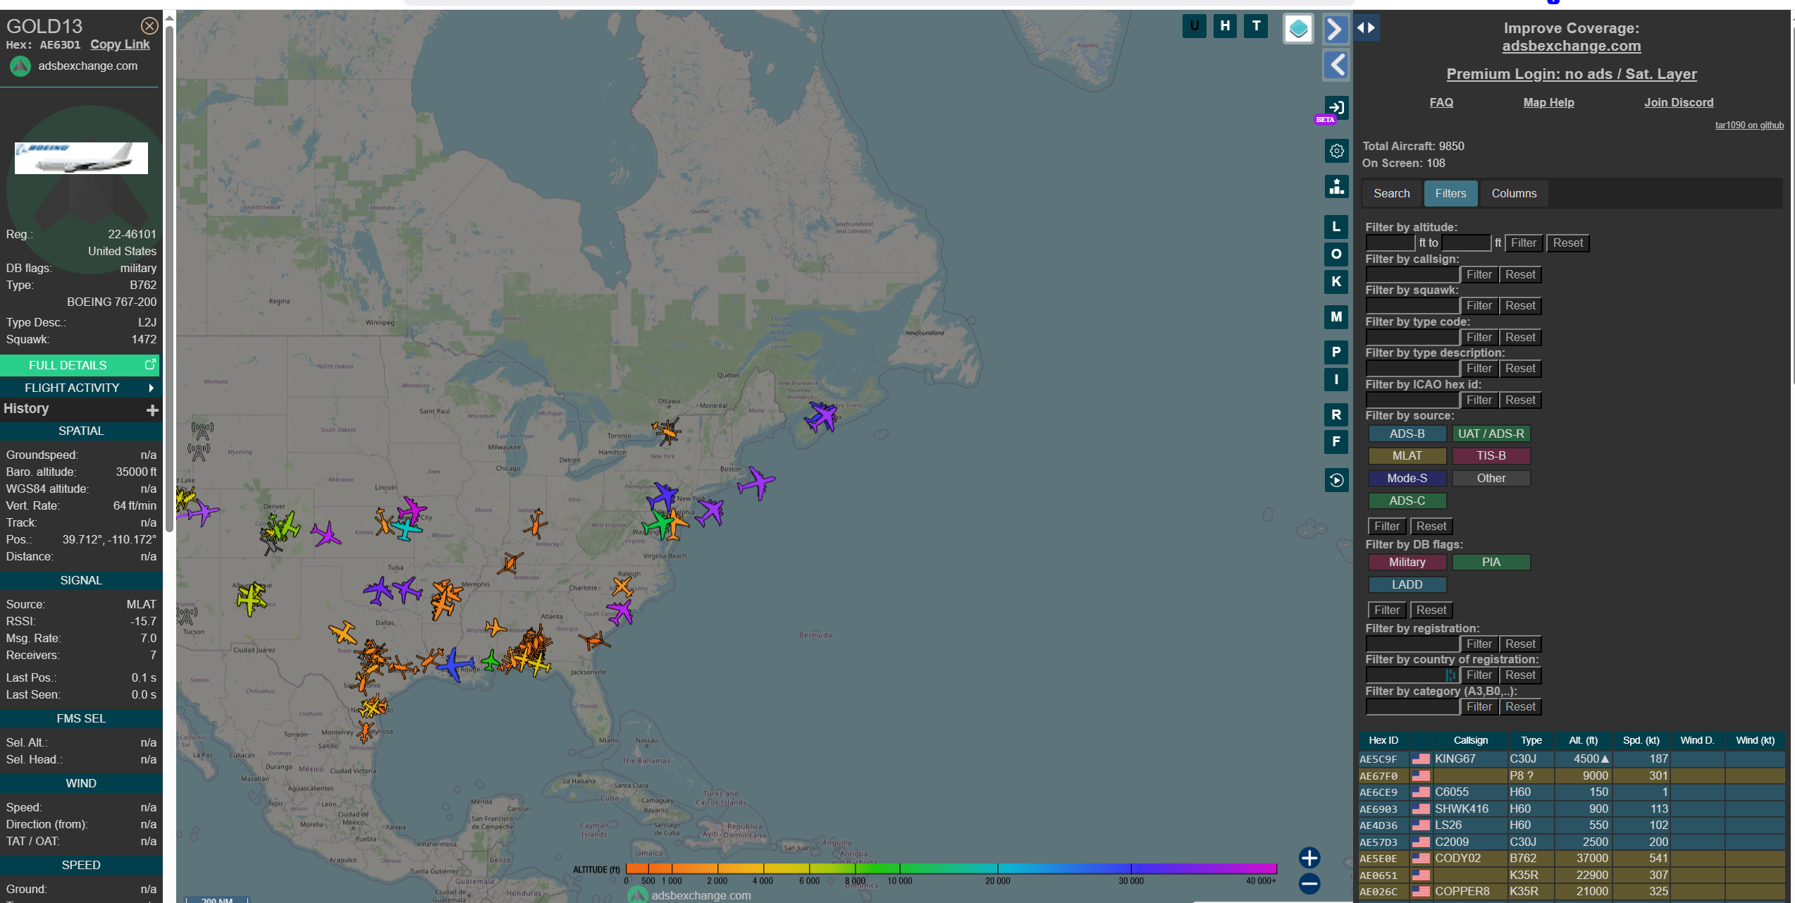The image size is (1795, 903).
Task: Switch to the Filters tab
Action: (x=1450, y=194)
